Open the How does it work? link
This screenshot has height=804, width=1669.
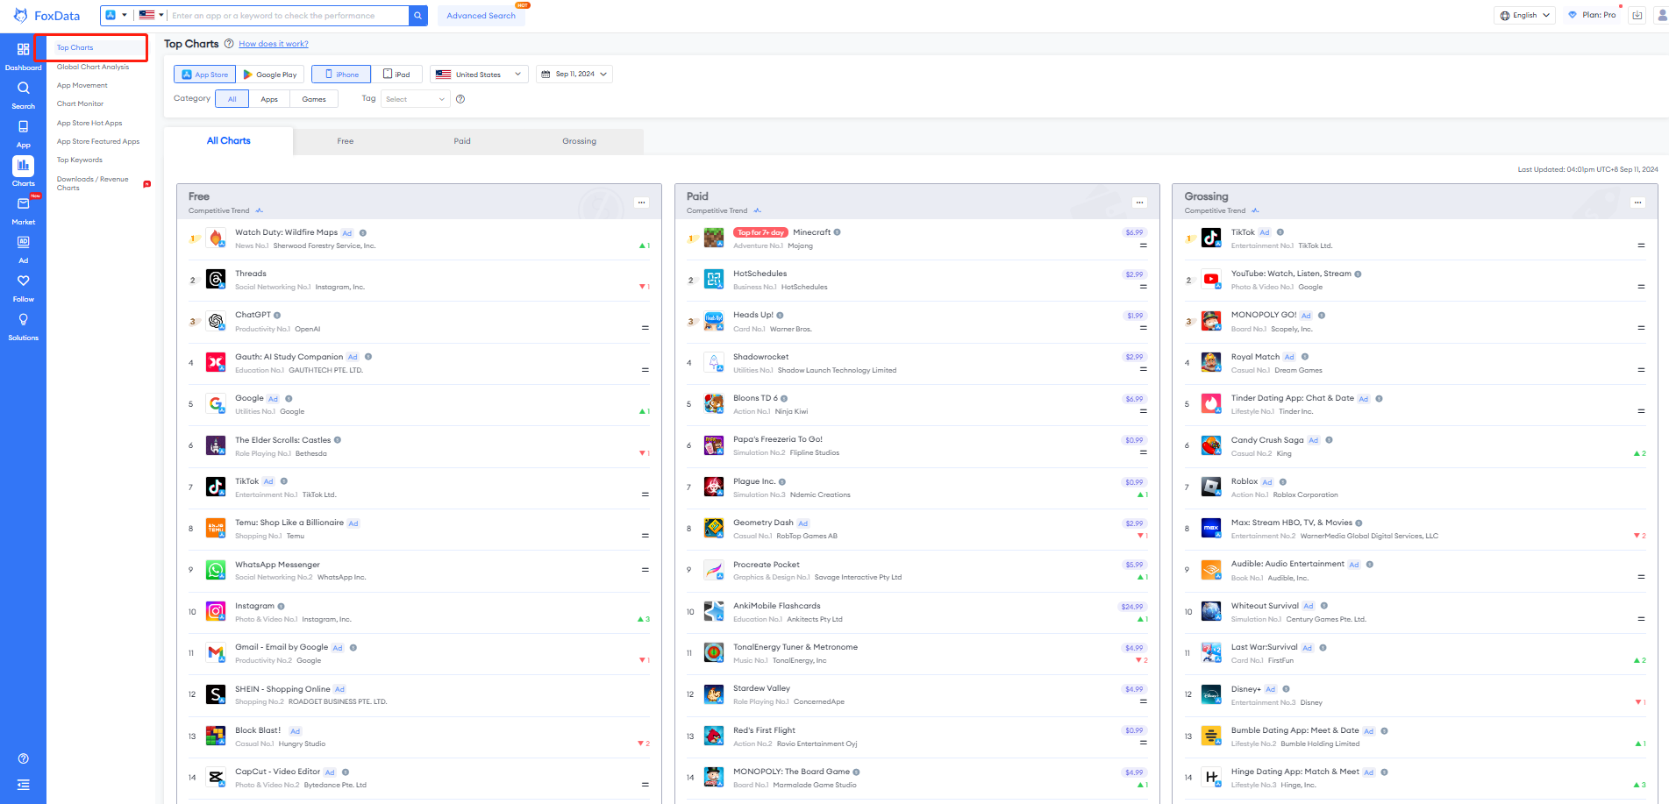[274, 44]
